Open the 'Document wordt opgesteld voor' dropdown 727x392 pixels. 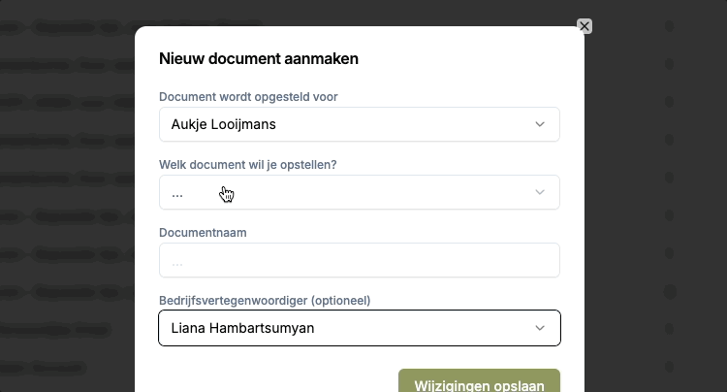pos(359,124)
